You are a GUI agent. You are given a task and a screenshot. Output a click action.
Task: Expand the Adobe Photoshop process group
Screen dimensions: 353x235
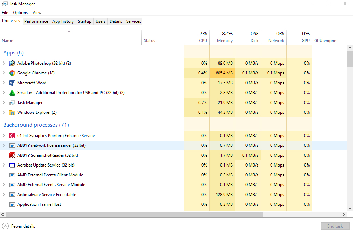[4, 63]
